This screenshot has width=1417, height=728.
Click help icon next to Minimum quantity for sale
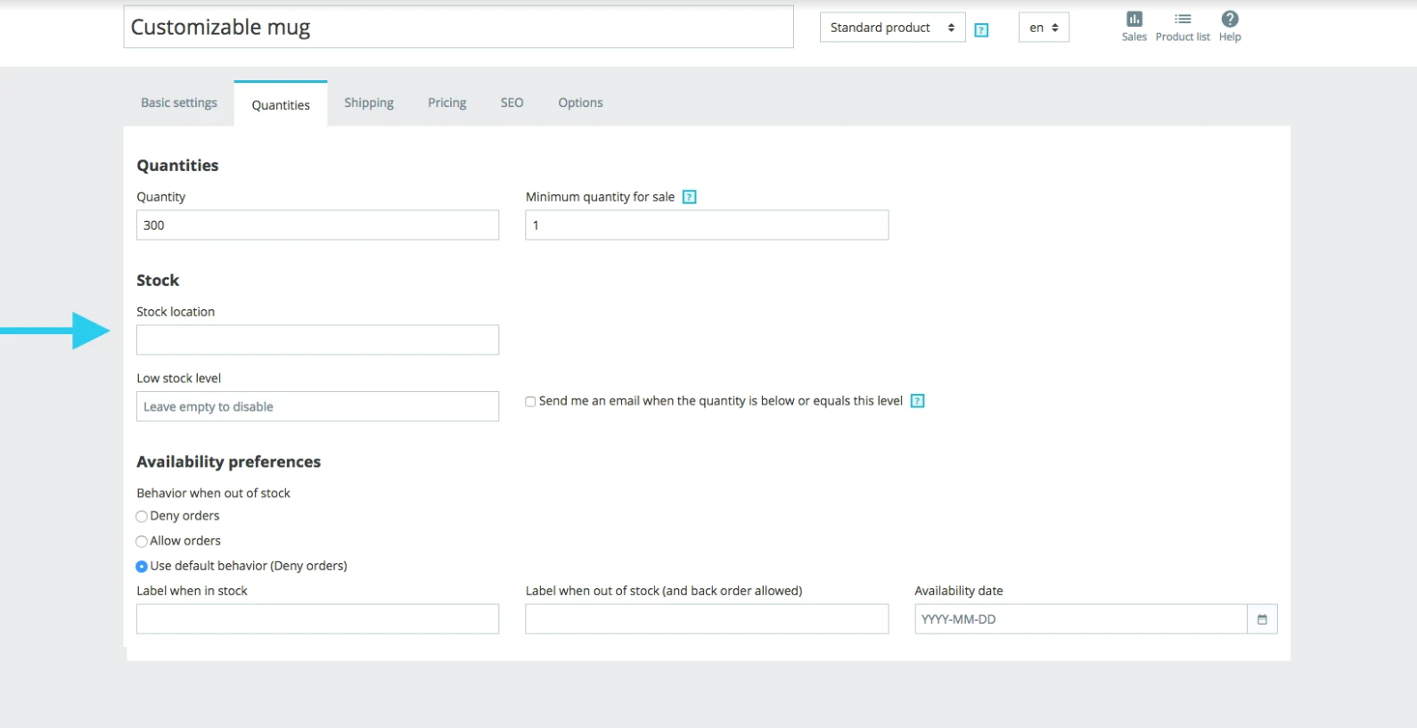click(x=689, y=197)
